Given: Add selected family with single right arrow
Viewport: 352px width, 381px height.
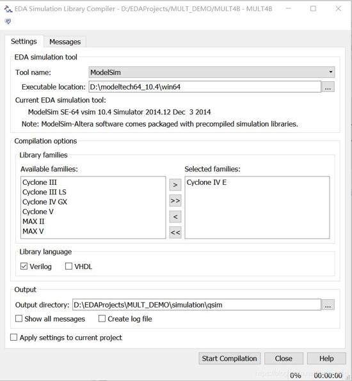Looking at the screenshot, I should click(x=175, y=185).
